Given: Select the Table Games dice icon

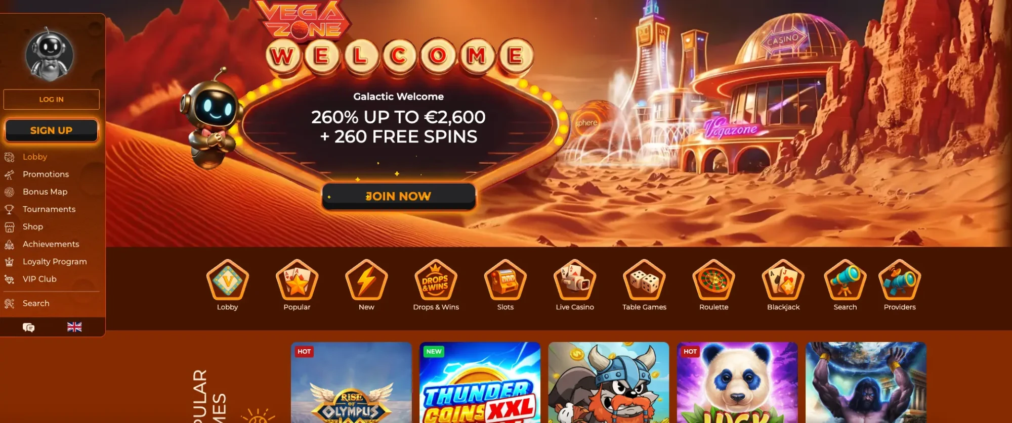Looking at the screenshot, I should click(x=644, y=280).
